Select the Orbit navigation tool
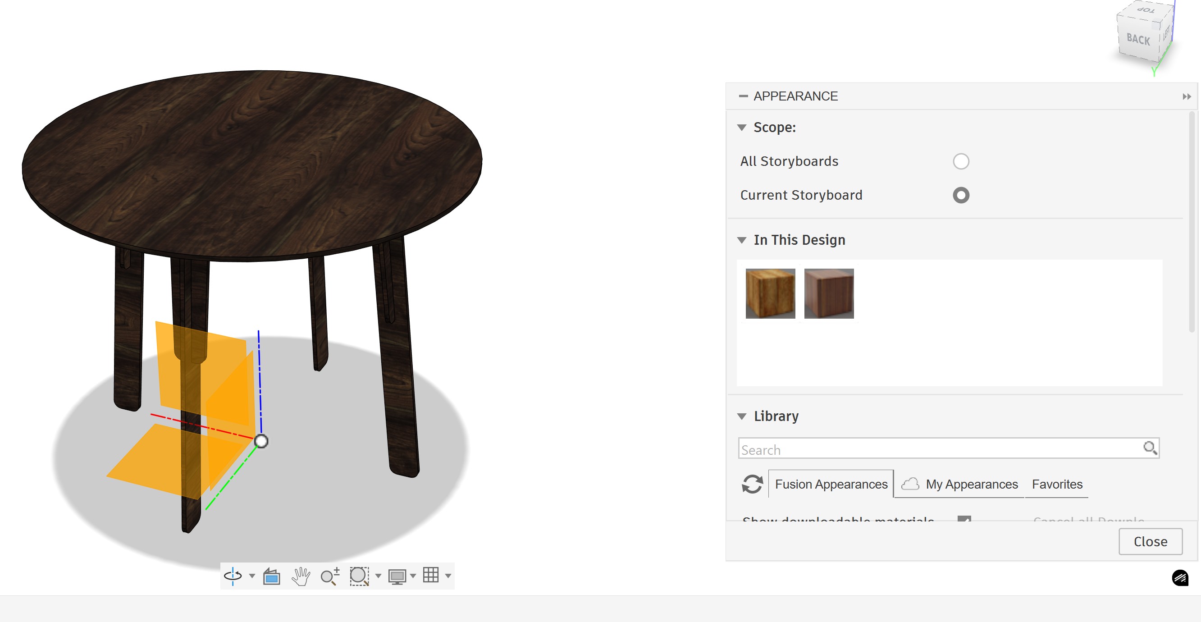Image resolution: width=1201 pixels, height=622 pixels. (233, 576)
